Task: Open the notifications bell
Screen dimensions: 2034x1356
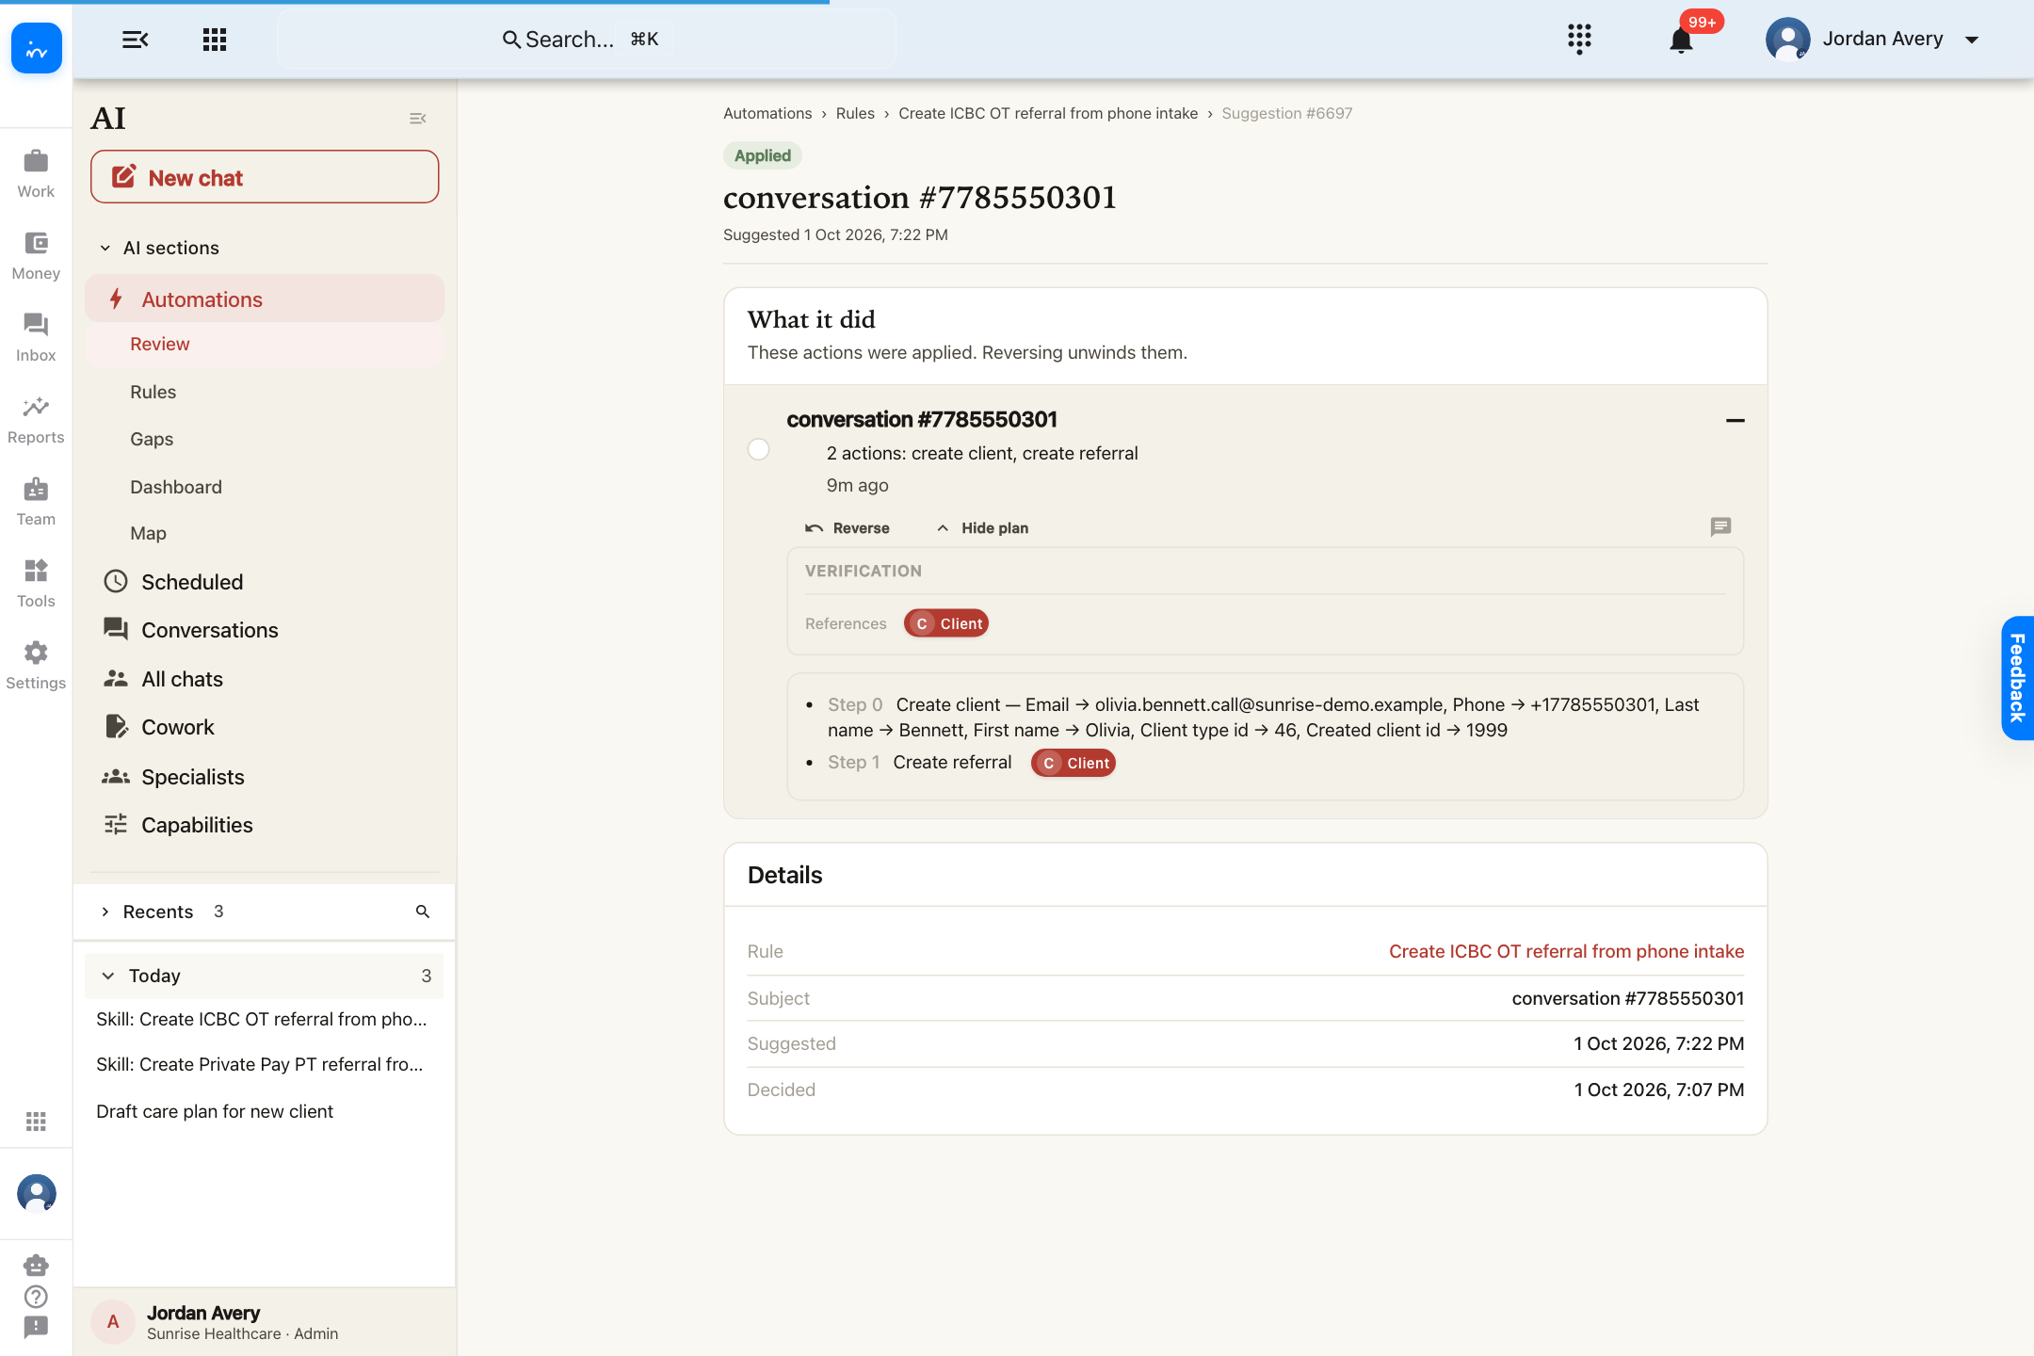Action: pyautogui.click(x=1681, y=40)
